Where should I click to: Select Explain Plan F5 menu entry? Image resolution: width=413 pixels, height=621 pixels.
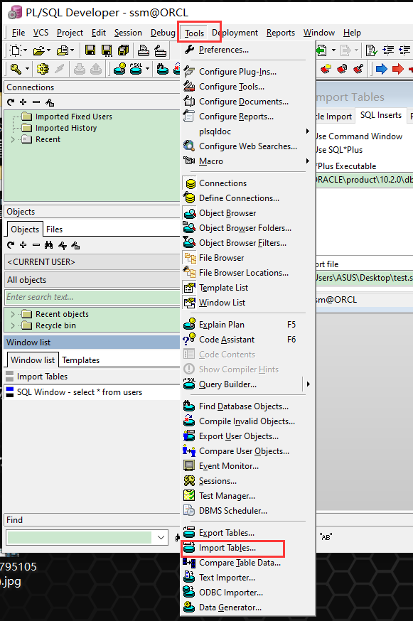point(247,325)
